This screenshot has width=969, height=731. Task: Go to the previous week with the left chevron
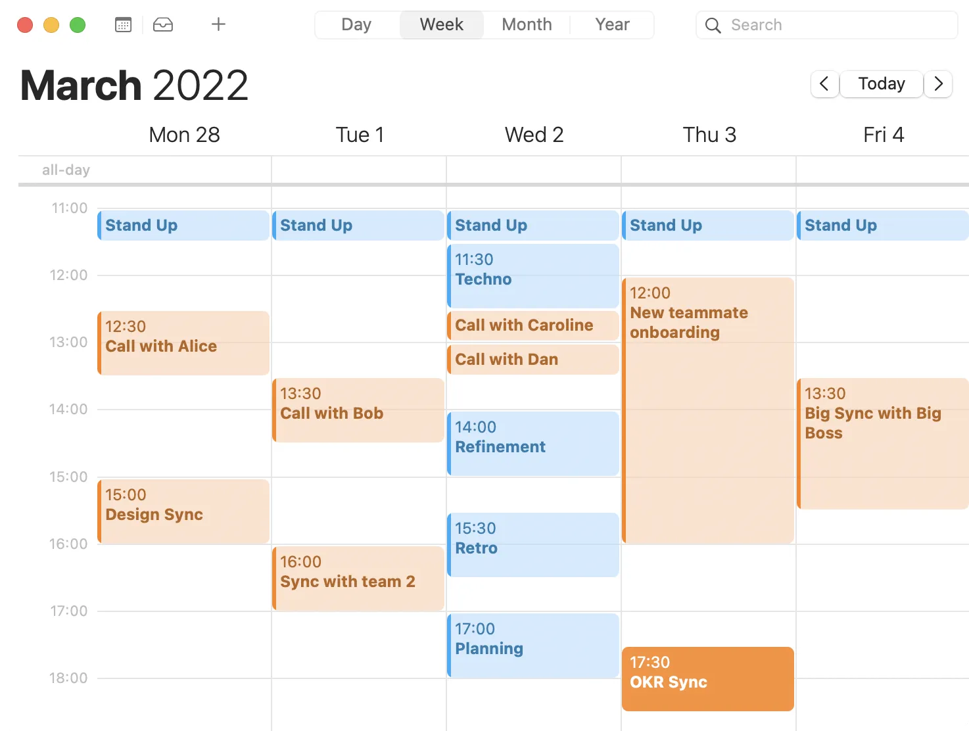pyautogui.click(x=824, y=84)
